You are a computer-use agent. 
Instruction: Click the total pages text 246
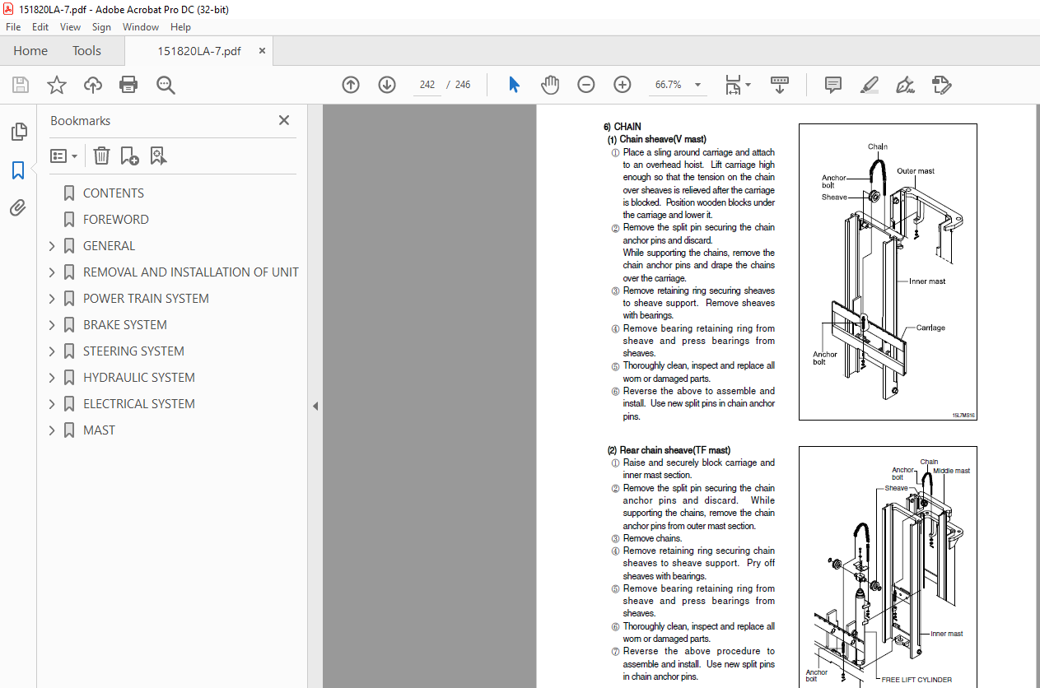pyautogui.click(x=463, y=85)
